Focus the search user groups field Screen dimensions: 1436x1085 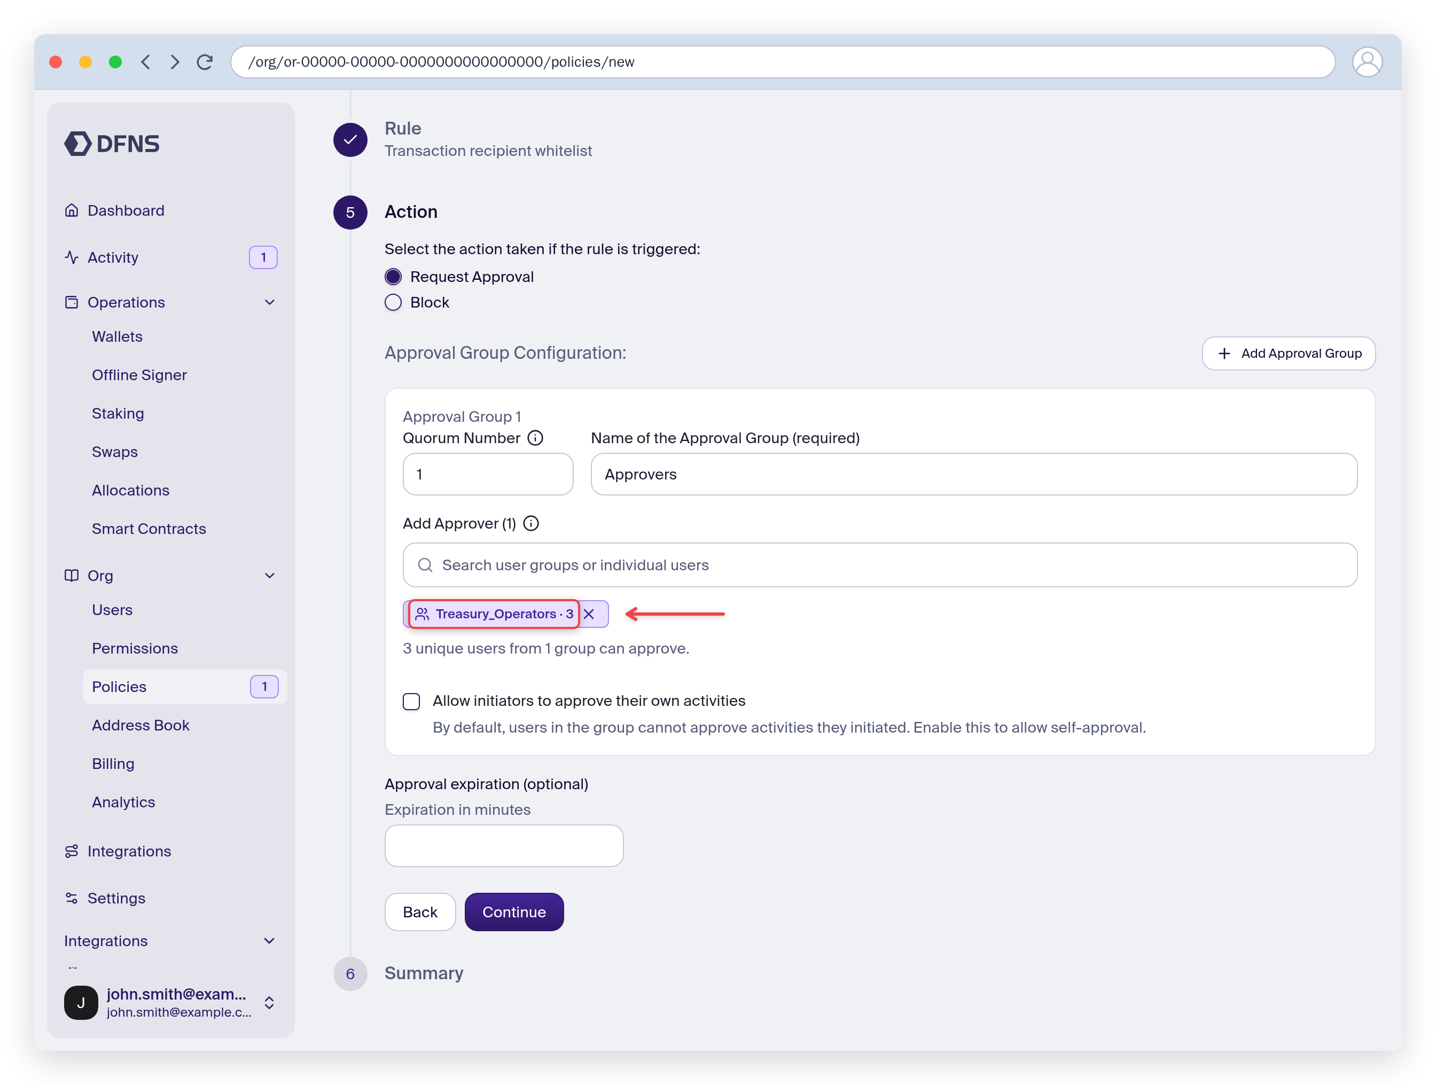coord(880,565)
